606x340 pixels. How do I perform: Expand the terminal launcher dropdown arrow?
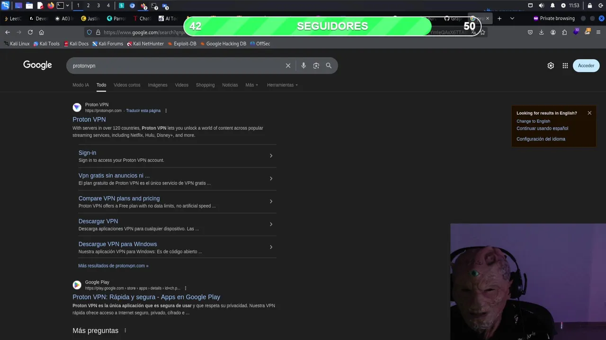coord(67,6)
